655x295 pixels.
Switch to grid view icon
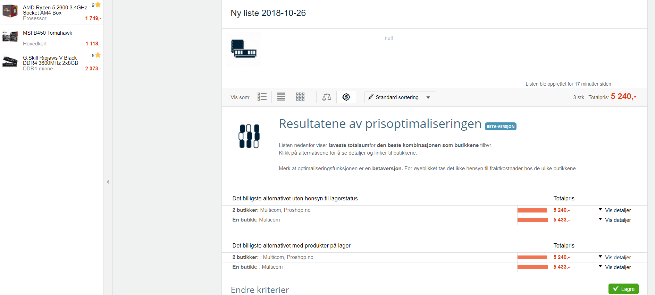pos(300,97)
